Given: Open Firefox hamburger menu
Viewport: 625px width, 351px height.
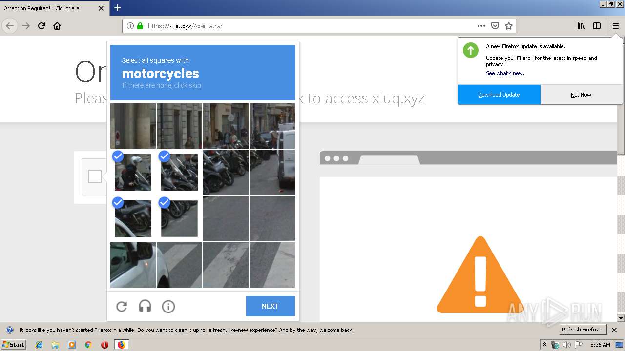Looking at the screenshot, I should point(616,26).
